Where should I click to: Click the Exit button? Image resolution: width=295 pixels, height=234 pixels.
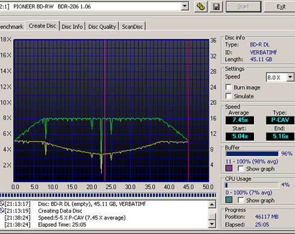tap(281, 7)
